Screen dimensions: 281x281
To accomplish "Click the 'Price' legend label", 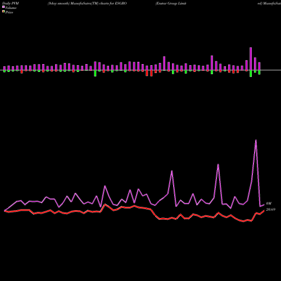I will 9,12.
